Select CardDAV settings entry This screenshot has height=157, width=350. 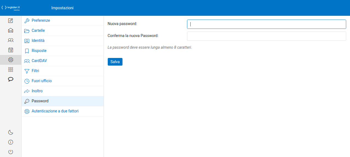pos(63,61)
